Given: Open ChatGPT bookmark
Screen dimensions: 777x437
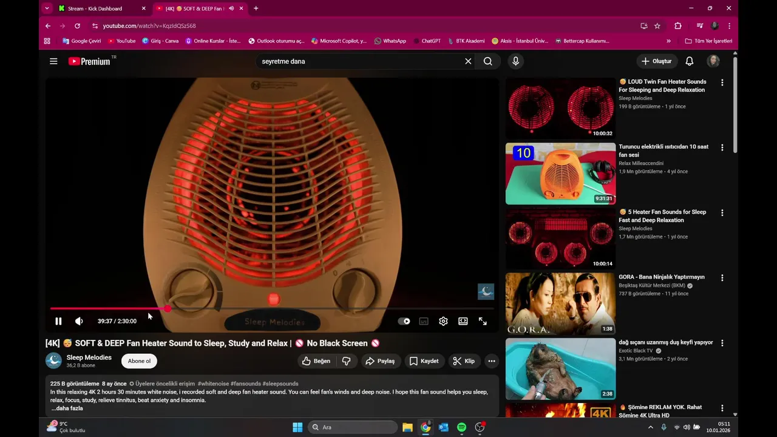Looking at the screenshot, I should tap(427, 41).
